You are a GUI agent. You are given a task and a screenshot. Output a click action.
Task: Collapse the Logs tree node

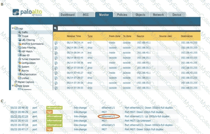(13, 28)
